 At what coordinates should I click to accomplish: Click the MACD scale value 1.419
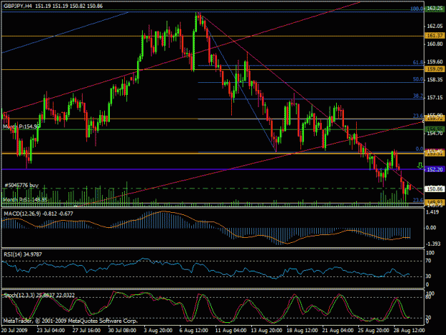pyautogui.click(x=433, y=212)
